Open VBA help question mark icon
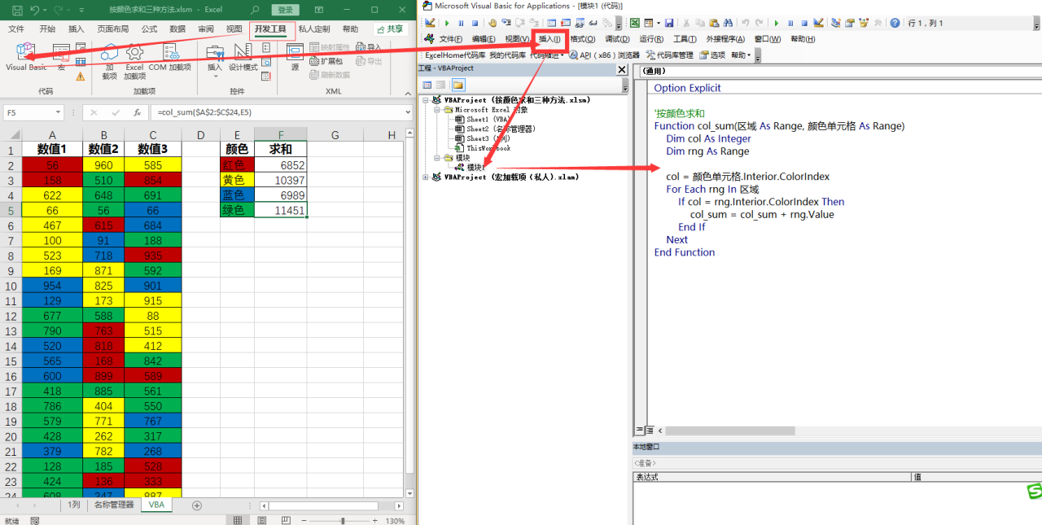1042x525 pixels. [x=895, y=23]
